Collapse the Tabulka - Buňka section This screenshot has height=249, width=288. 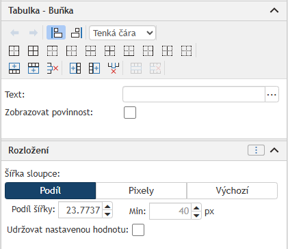click(x=274, y=10)
